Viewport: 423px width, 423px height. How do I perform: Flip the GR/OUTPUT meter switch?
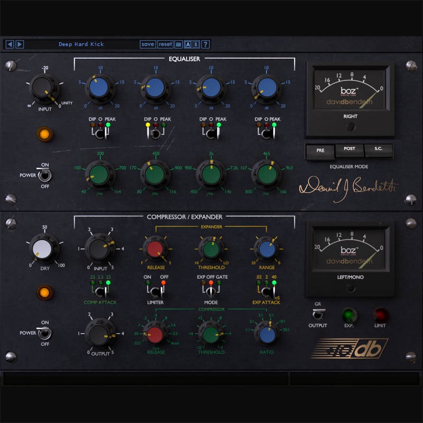pos(318,314)
